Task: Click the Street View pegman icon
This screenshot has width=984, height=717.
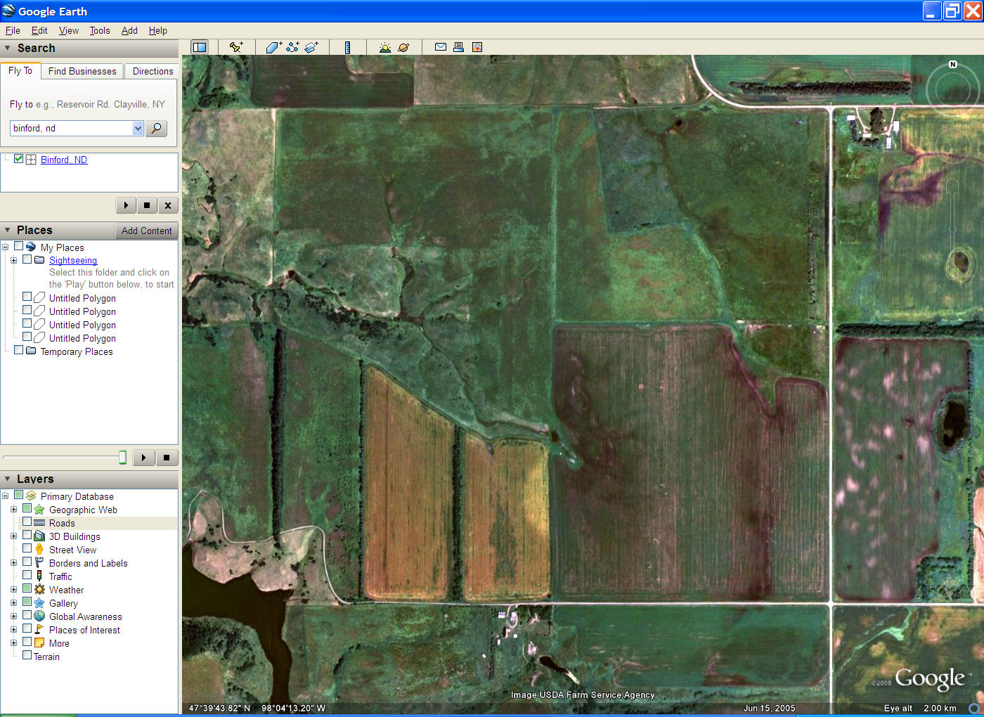Action: 39,550
